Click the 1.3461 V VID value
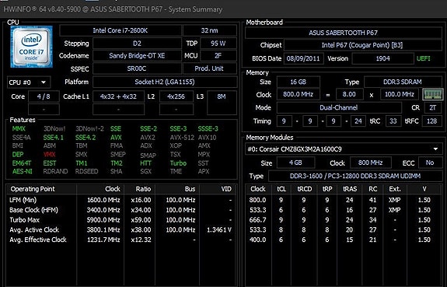Screen dimensions: 447x287 [x=219, y=229]
